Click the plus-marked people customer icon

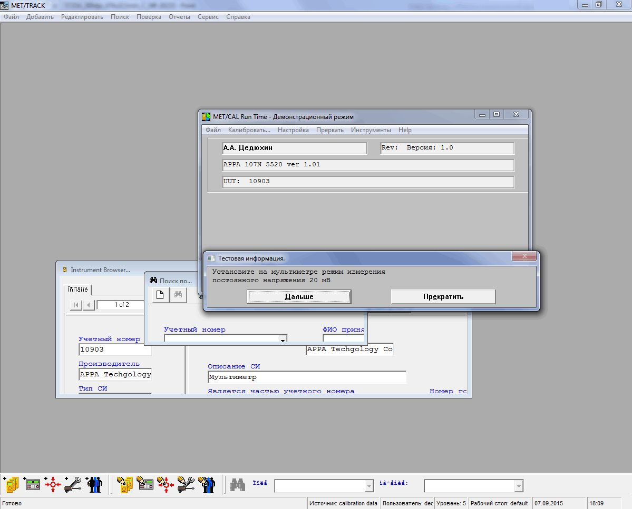(x=94, y=484)
